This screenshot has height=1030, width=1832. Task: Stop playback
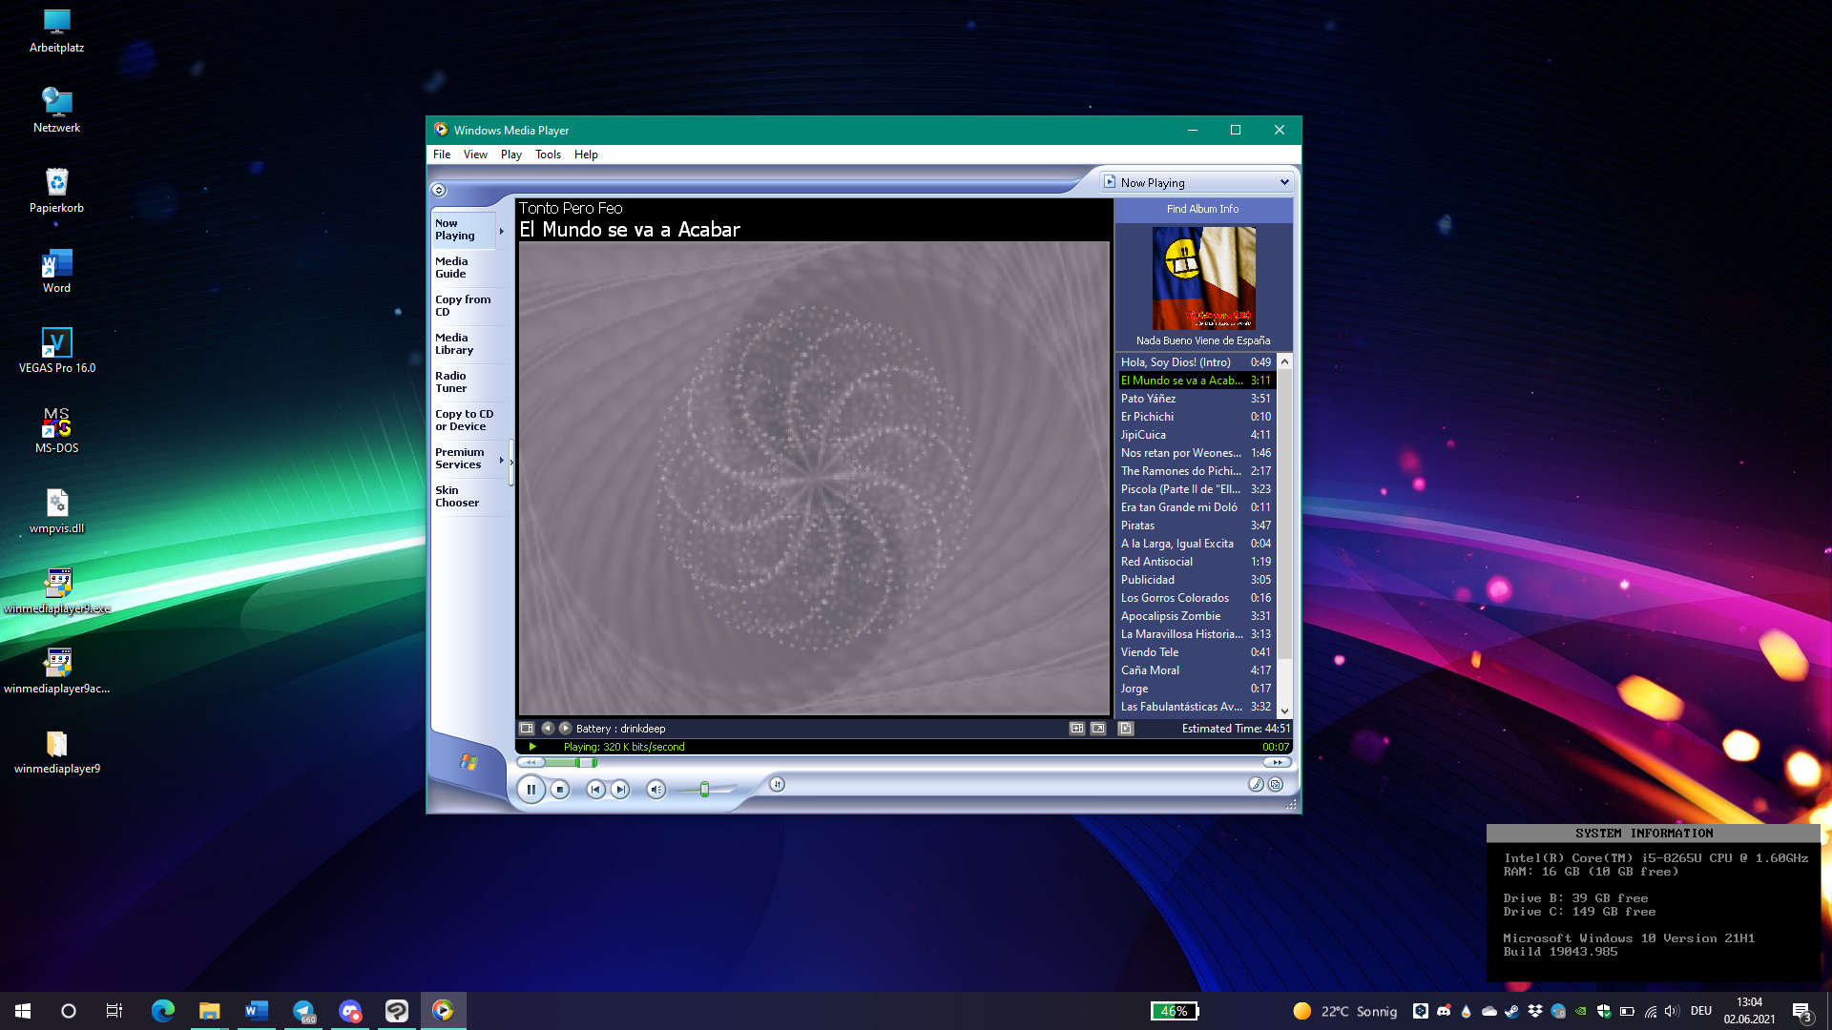(560, 789)
